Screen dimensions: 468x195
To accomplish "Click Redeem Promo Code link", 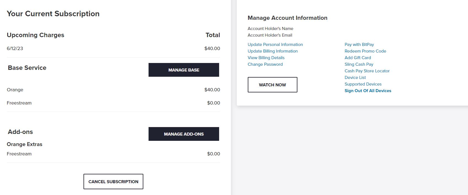I will coord(365,51).
